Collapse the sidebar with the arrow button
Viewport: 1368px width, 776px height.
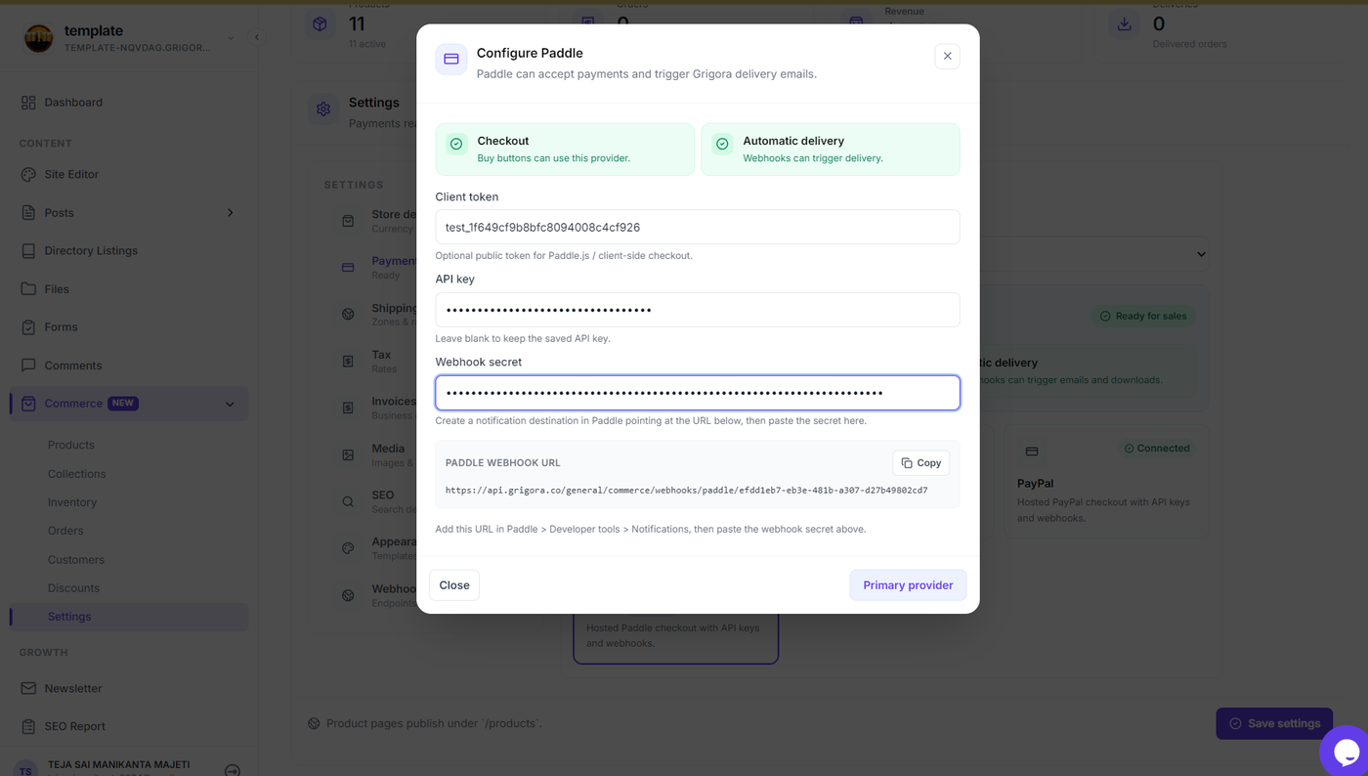(257, 38)
